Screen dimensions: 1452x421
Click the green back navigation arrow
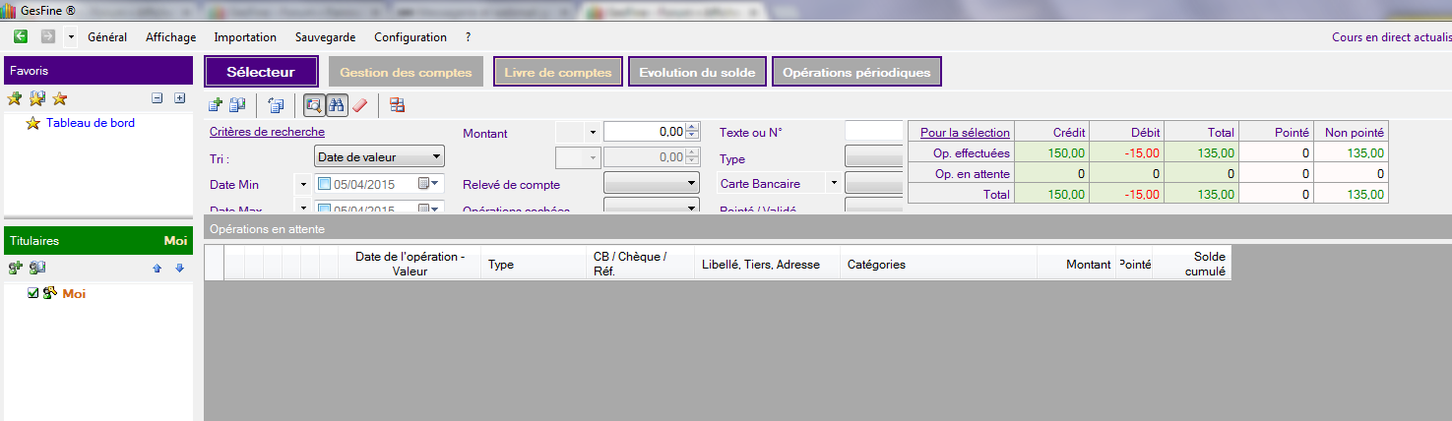pyautogui.click(x=20, y=36)
